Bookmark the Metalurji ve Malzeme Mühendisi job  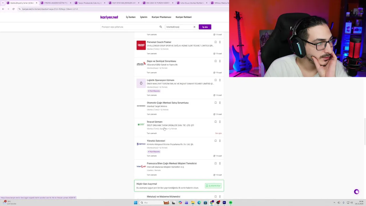coord(216,197)
